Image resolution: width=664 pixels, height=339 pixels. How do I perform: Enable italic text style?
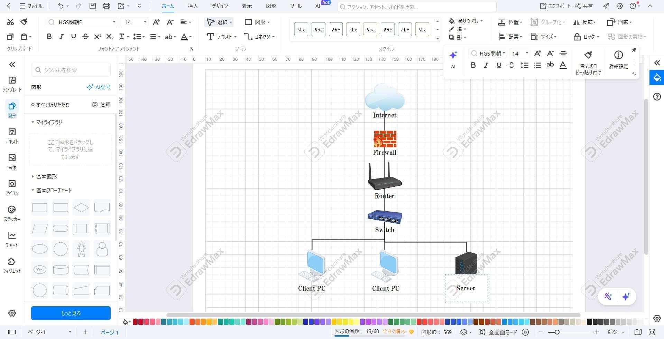(x=486, y=65)
